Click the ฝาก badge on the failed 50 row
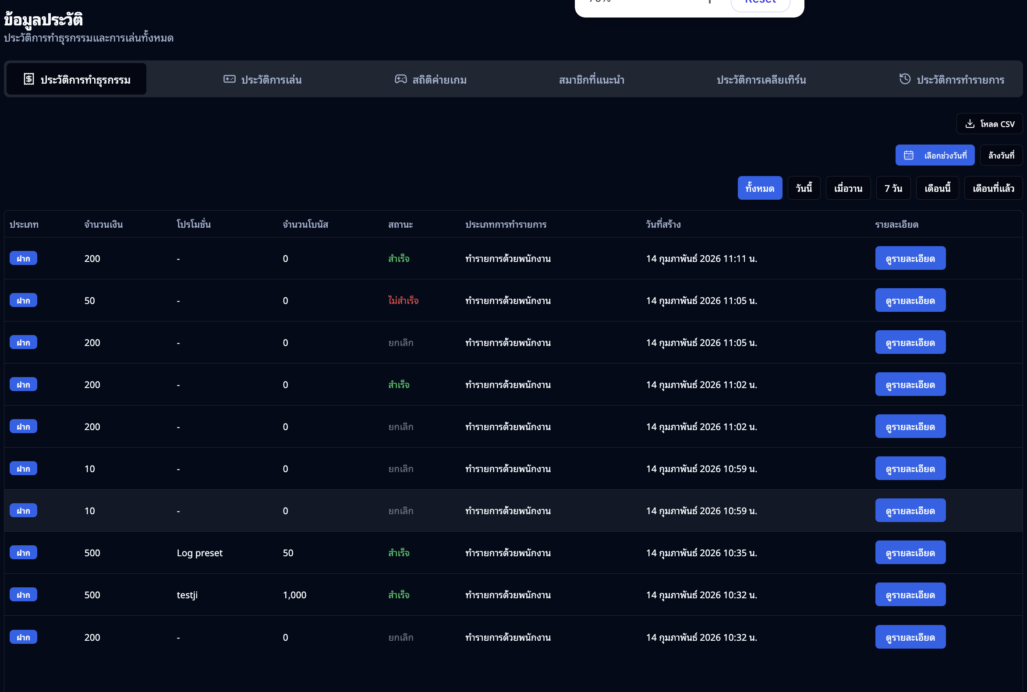1027x692 pixels. 23,300
